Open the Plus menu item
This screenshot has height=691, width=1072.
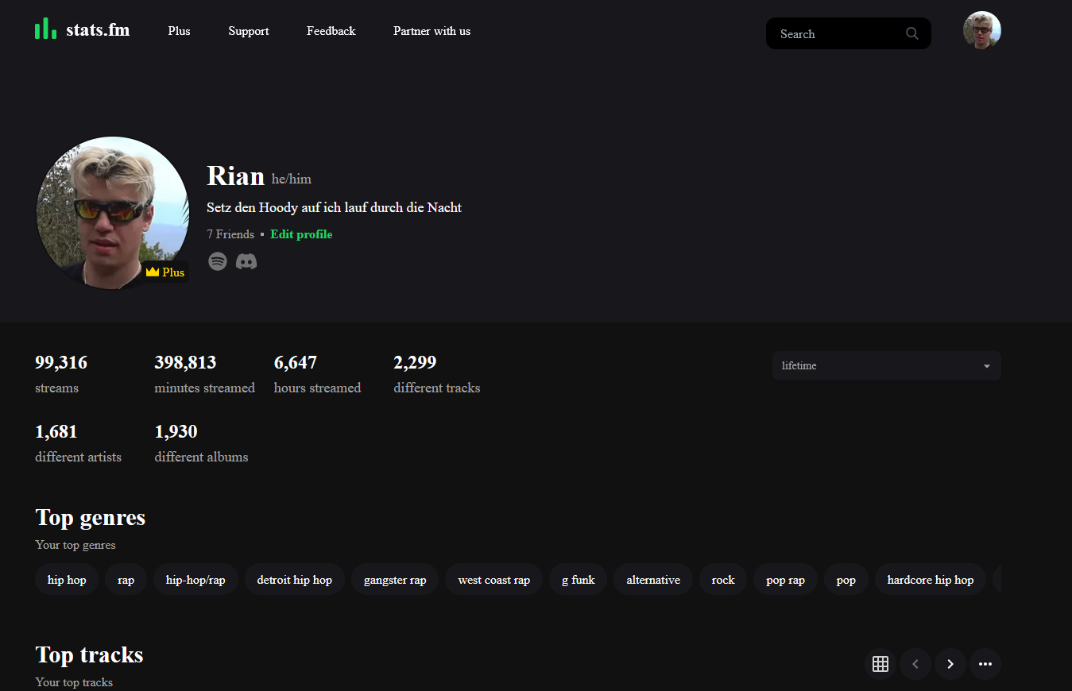(179, 31)
